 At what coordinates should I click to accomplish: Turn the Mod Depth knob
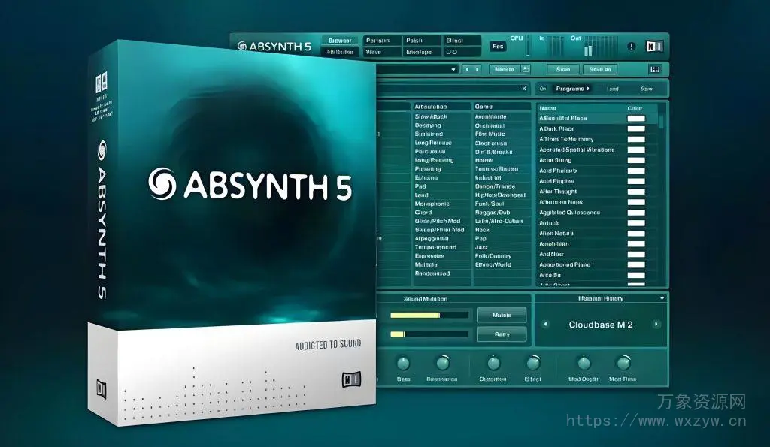pos(584,363)
